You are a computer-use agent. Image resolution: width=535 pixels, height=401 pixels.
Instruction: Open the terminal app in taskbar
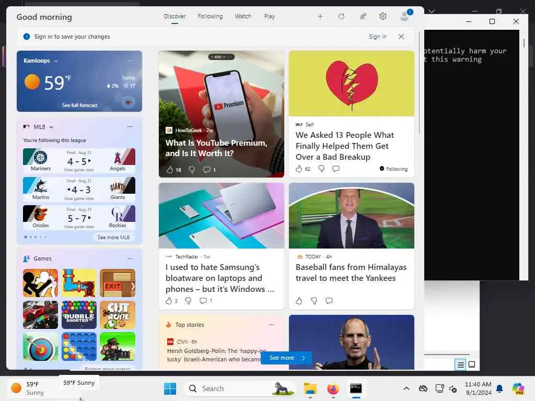(356, 388)
